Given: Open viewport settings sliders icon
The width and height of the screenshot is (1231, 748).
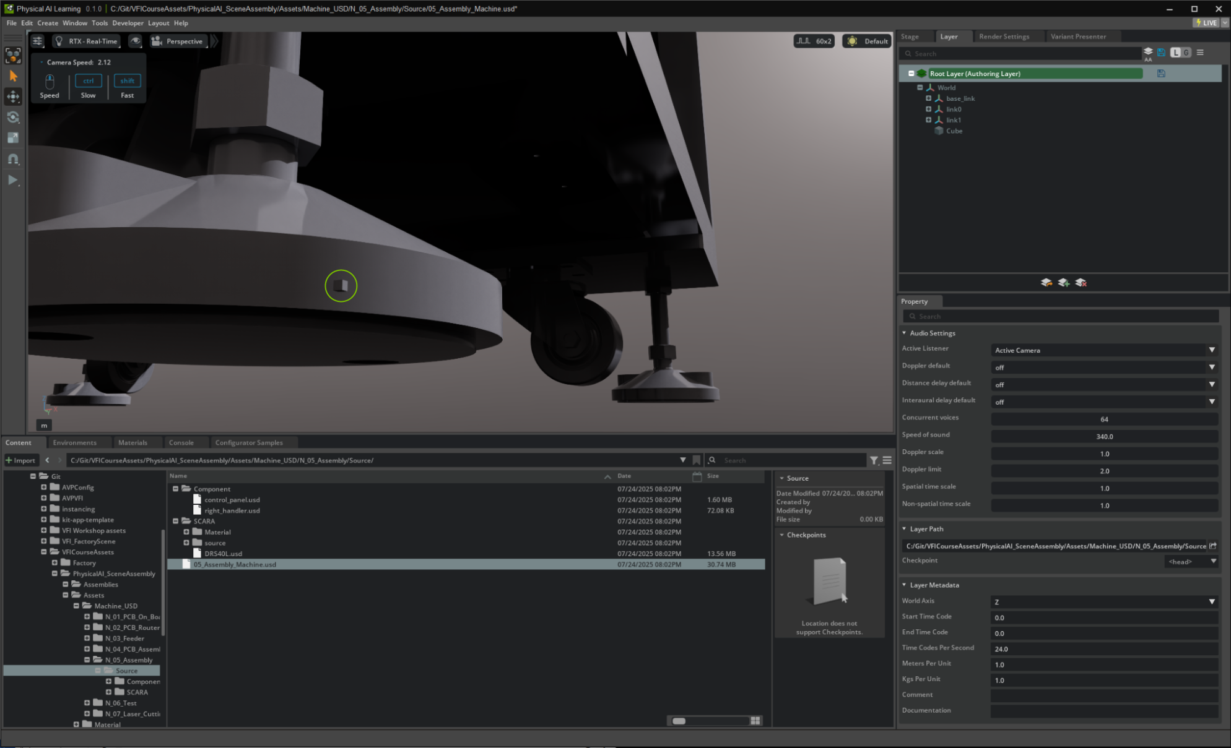Looking at the screenshot, I should point(38,41).
